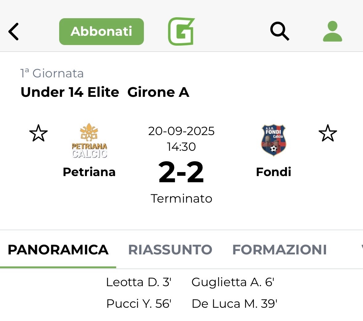Image resolution: width=363 pixels, height=321 pixels.
Task: Open Under 14 Elite Girone A competition
Action: point(105,92)
